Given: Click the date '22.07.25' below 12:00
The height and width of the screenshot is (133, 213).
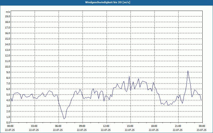Looking at the screenshot, I should point(106,130).
